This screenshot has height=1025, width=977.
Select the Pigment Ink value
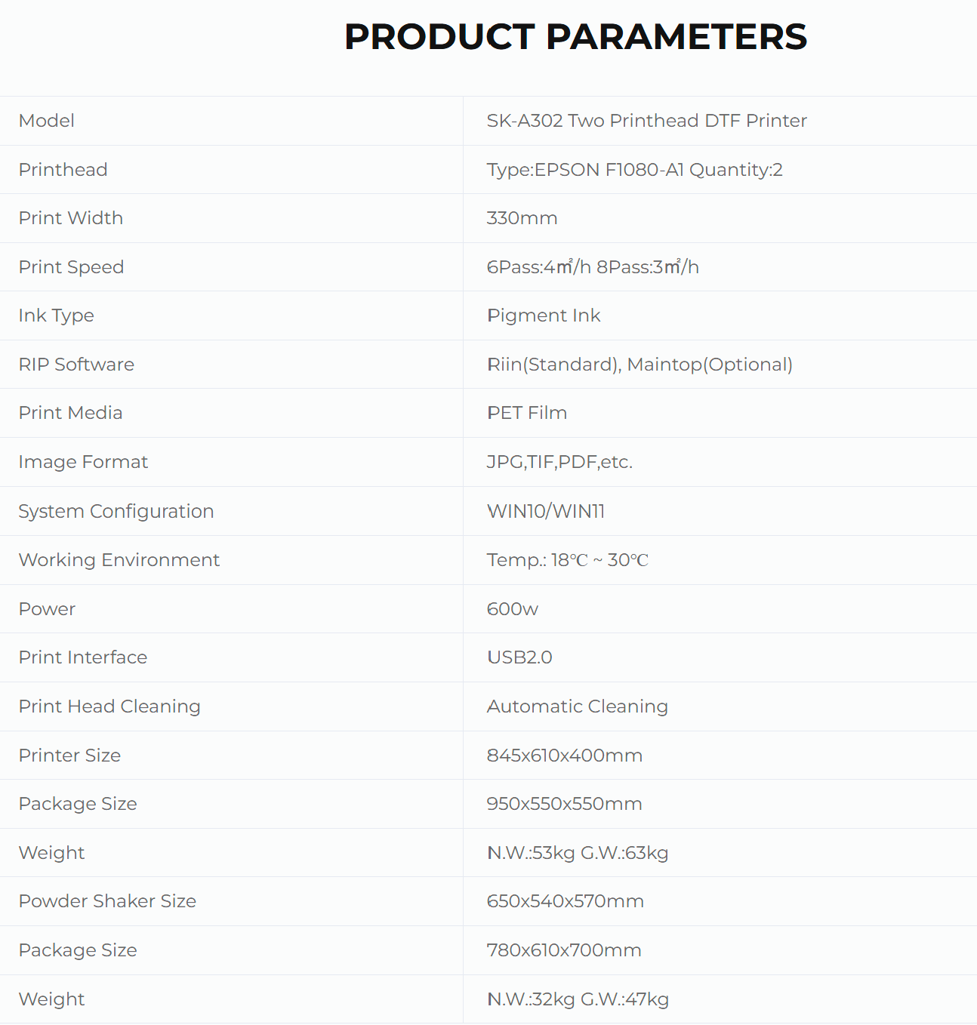544,316
